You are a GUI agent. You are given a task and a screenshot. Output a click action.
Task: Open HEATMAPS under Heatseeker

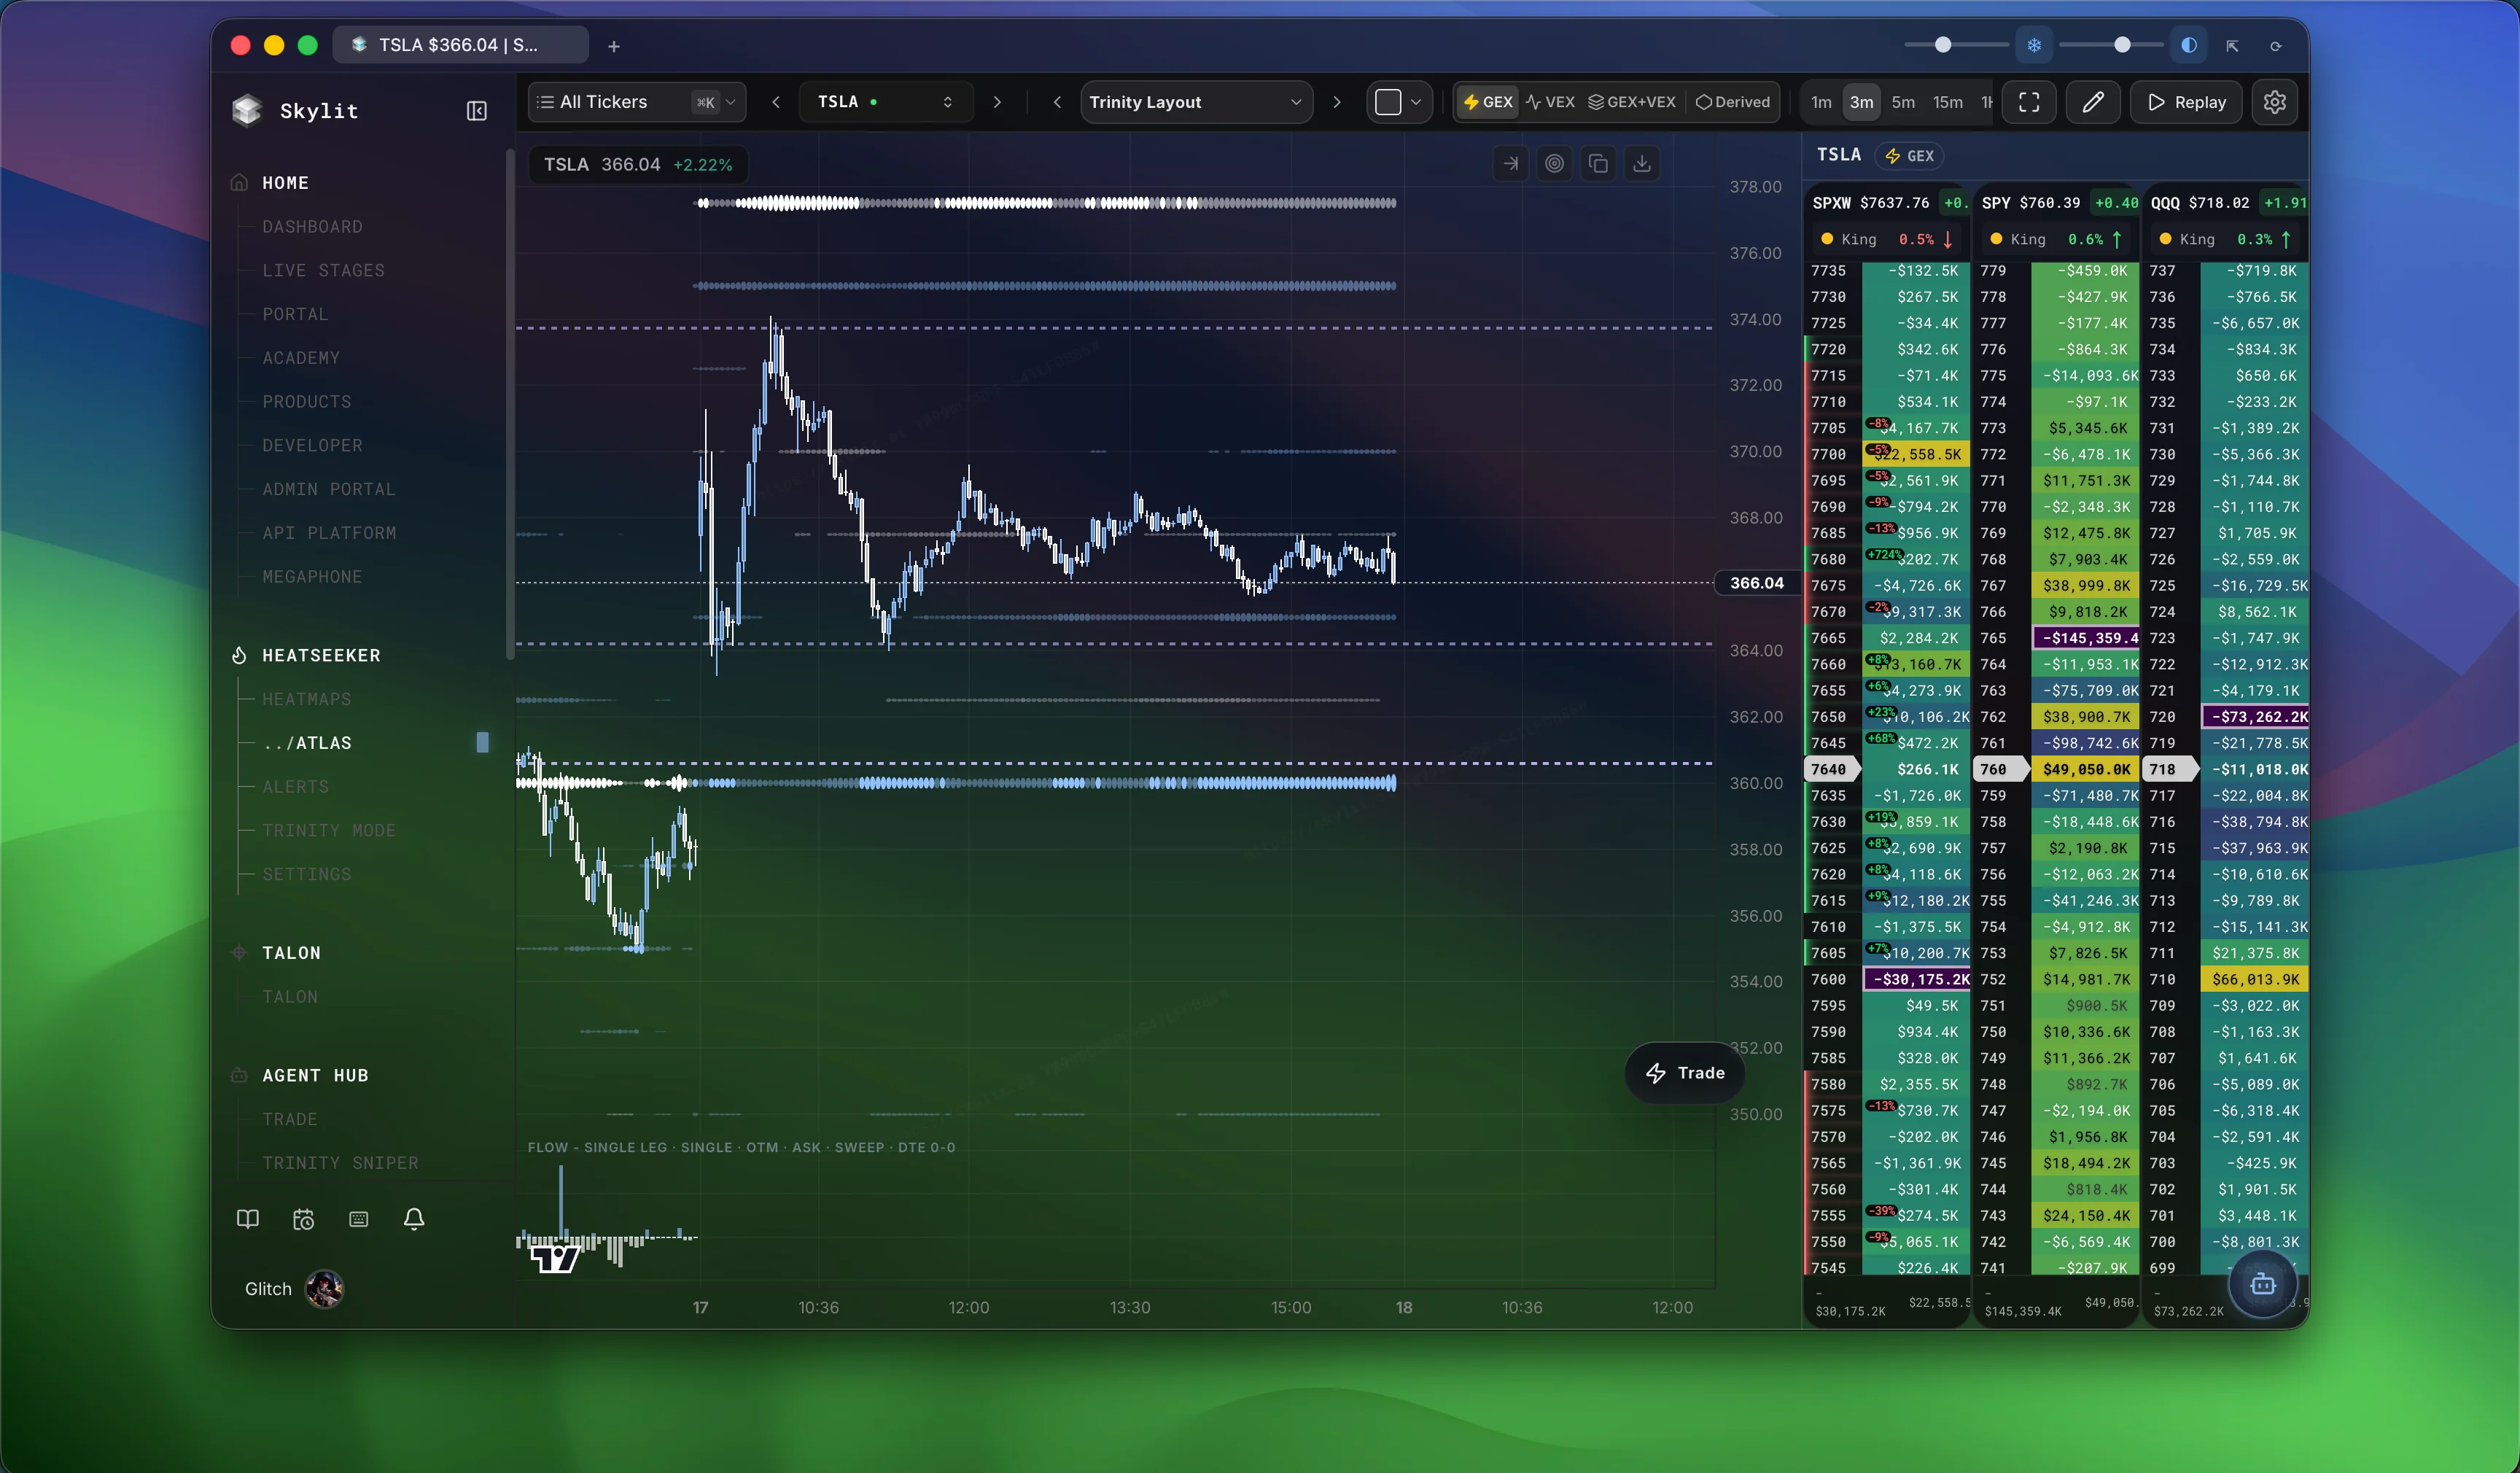click(x=306, y=699)
